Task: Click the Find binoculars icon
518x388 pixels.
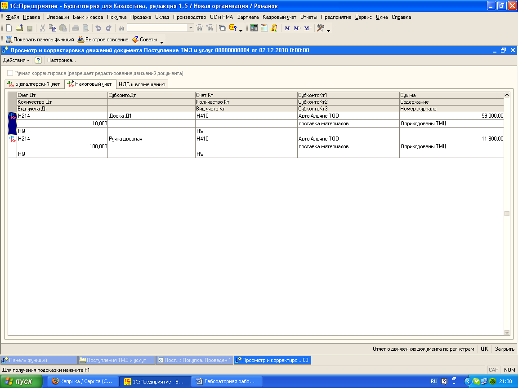Action: pos(121,28)
